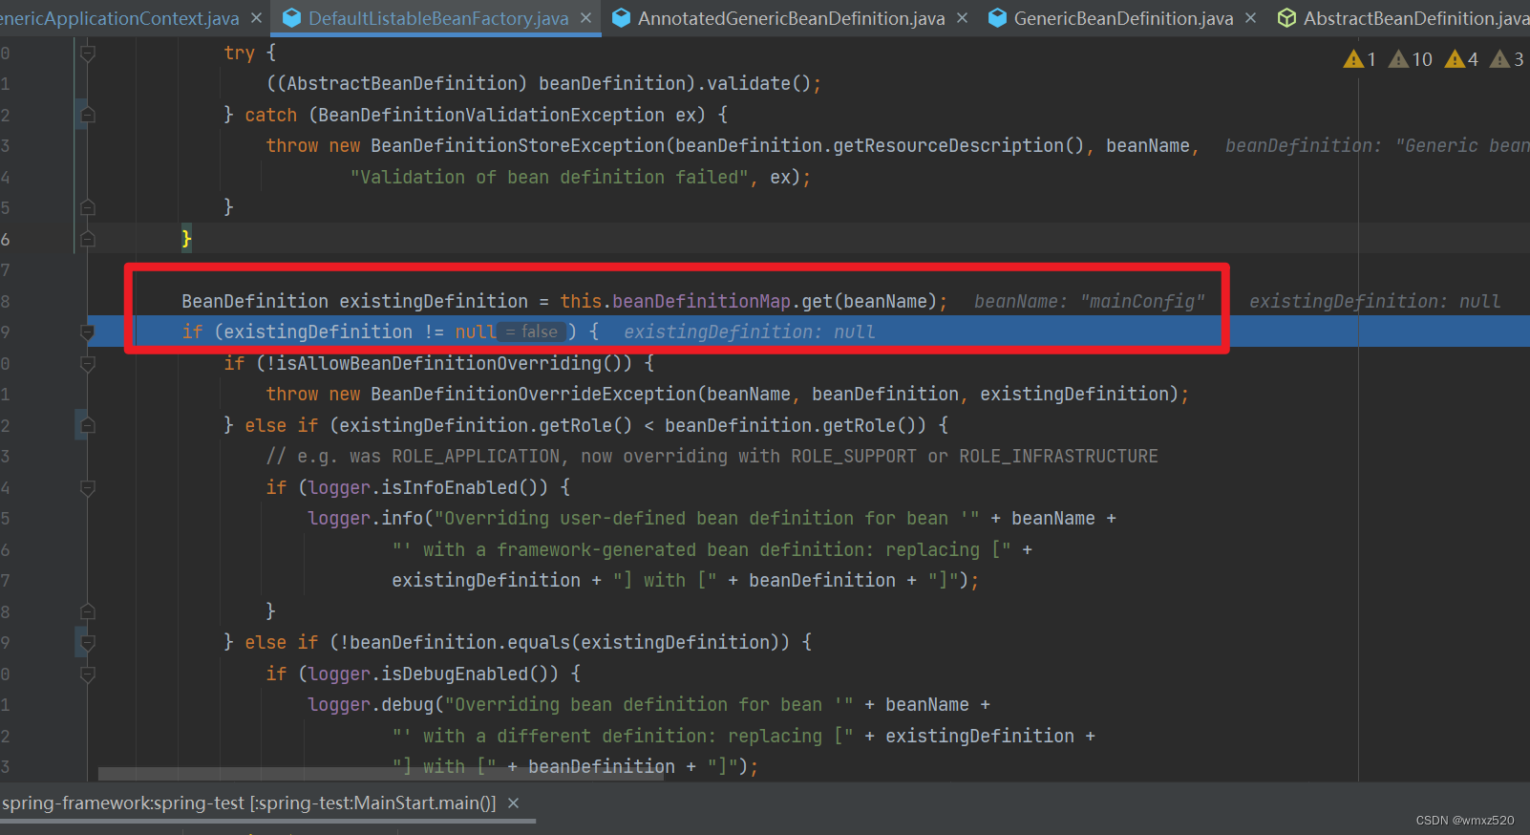This screenshot has width=1530, height=835.
Task: Click 'existingDefinition: null' hint on highlighted line
Action: (750, 332)
